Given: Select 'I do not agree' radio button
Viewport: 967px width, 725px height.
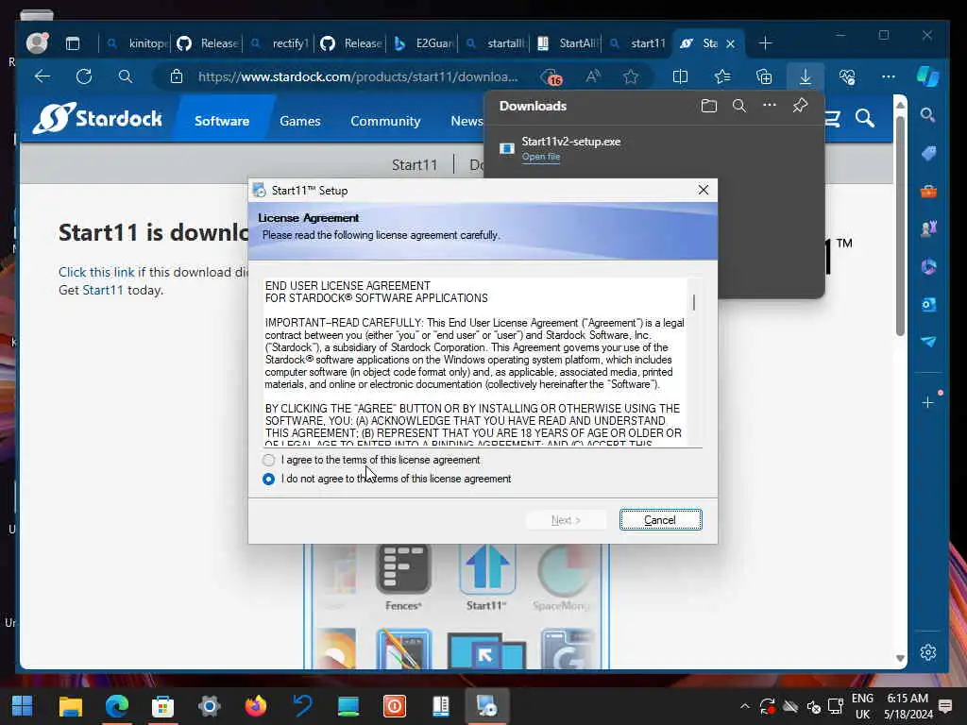Looking at the screenshot, I should (268, 479).
